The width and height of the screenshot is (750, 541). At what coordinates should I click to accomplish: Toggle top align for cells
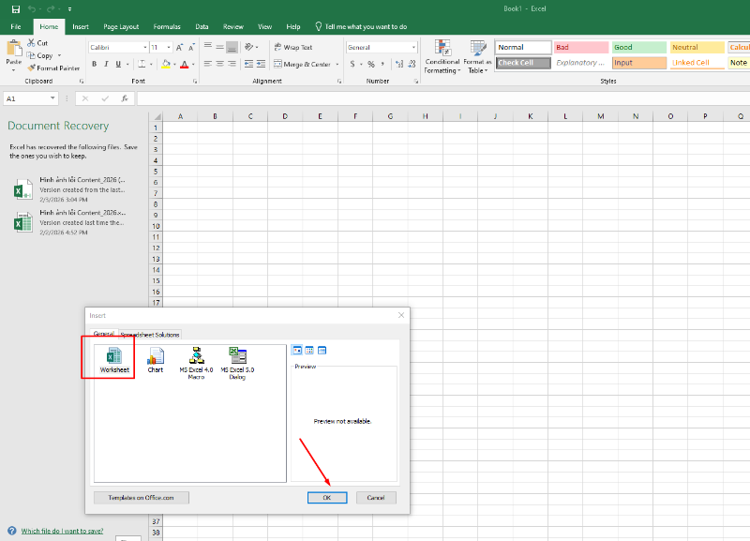point(207,47)
